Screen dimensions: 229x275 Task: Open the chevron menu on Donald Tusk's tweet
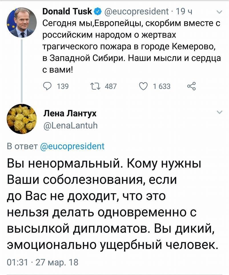219,12
